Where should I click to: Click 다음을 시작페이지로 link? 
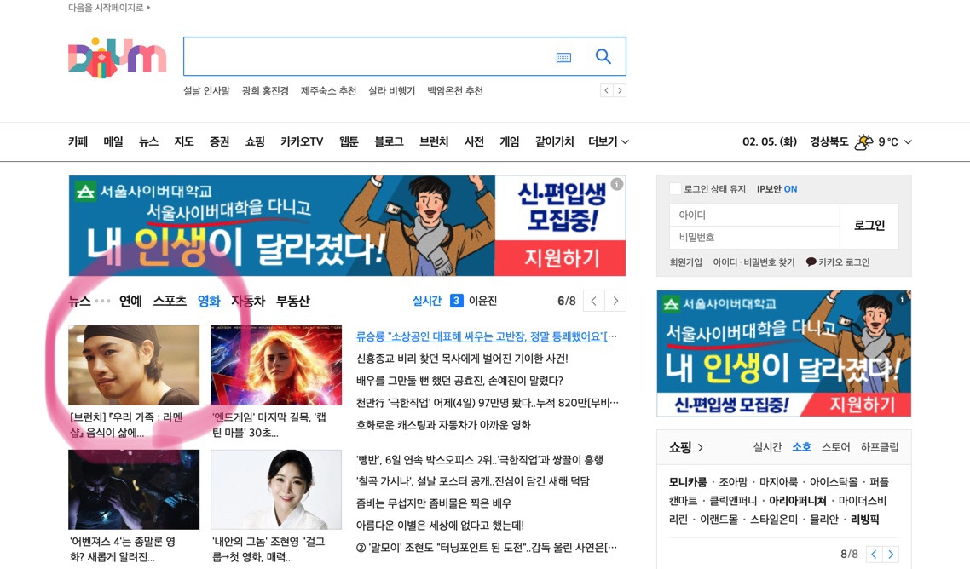point(109,8)
